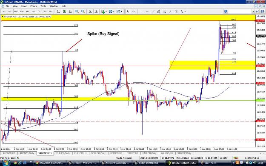Select the trendline drawing tool
Screen dimensions: 266x166
point(153,11)
